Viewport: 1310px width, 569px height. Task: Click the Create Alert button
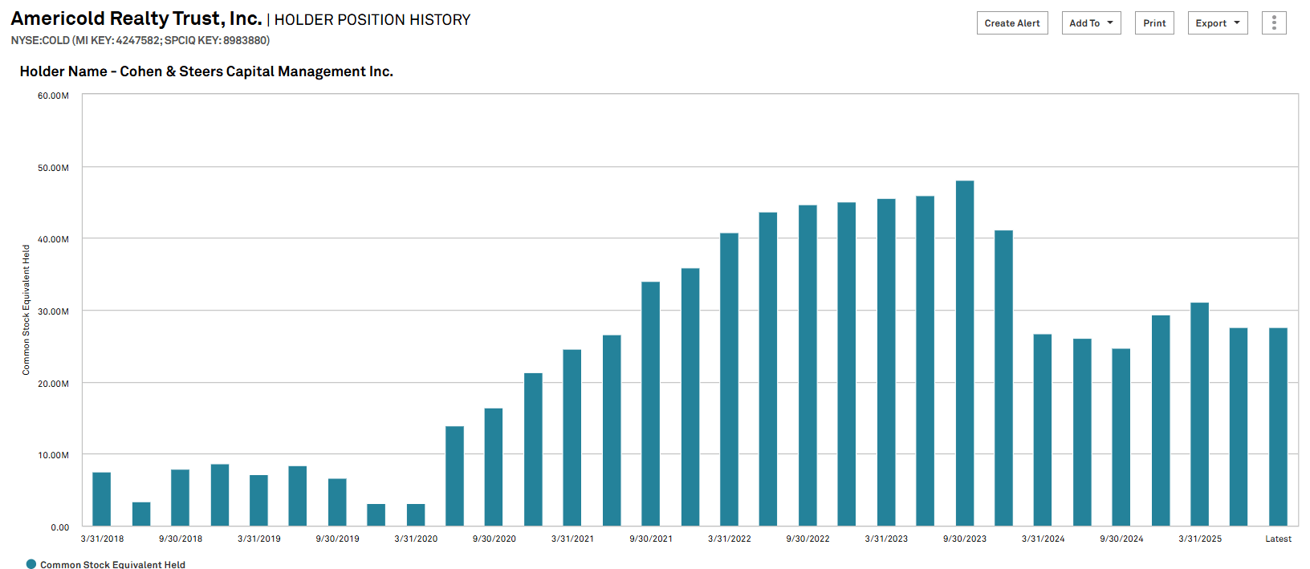(1012, 22)
